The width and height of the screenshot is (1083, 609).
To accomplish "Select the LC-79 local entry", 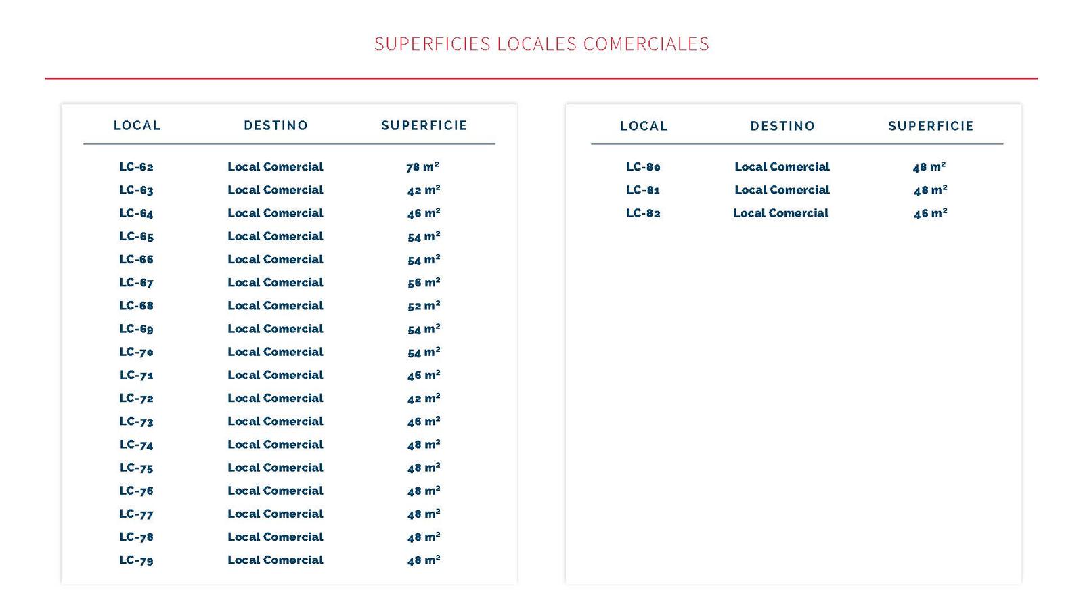I will pyautogui.click(x=136, y=560).
